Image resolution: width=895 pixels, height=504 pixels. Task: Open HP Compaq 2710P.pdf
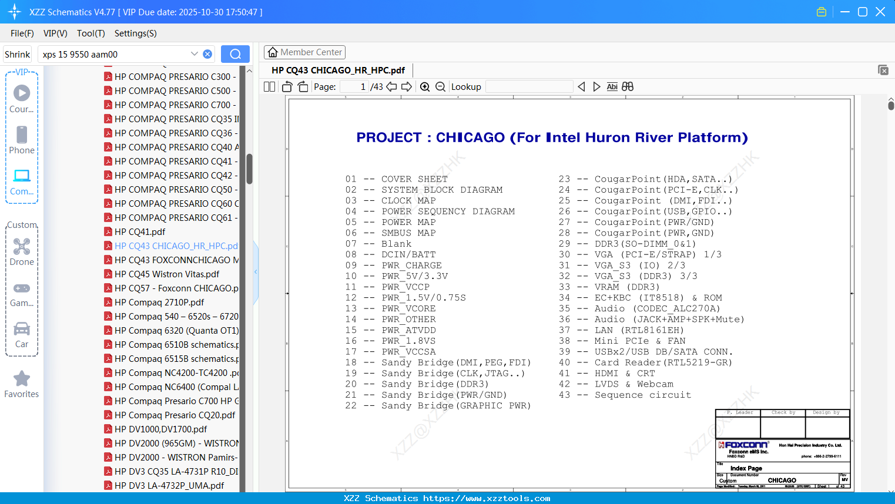pos(154,302)
